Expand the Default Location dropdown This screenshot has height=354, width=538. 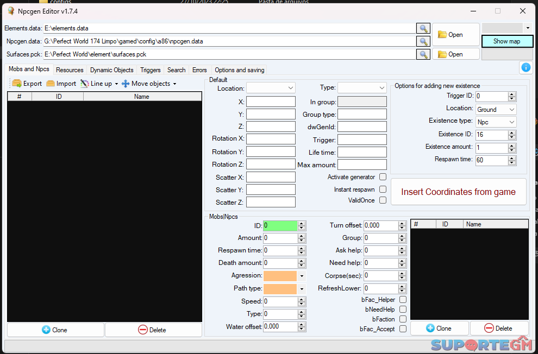coord(271,88)
